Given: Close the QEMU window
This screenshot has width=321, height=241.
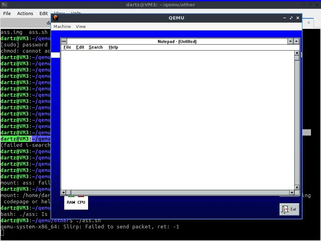Looking at the screenshot, I should click(x=298, y=18).
